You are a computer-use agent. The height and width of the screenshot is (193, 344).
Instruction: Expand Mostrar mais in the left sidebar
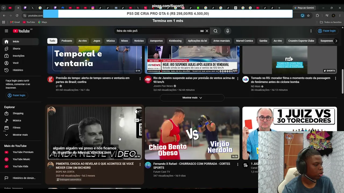[x=21, y=135]
